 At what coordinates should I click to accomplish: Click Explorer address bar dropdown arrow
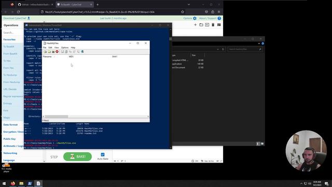(218, 49)
